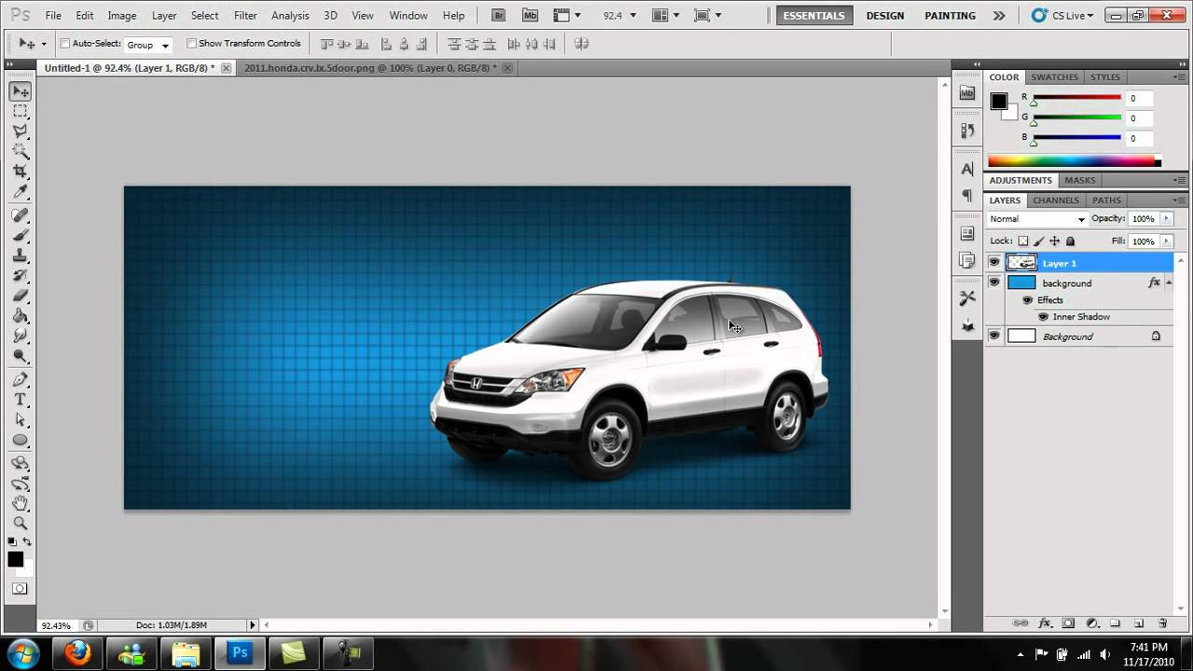Select the Polygonal Lasso tool
Image resolution: width=1193 pixels, height=671 pixels.
(20, 131)
